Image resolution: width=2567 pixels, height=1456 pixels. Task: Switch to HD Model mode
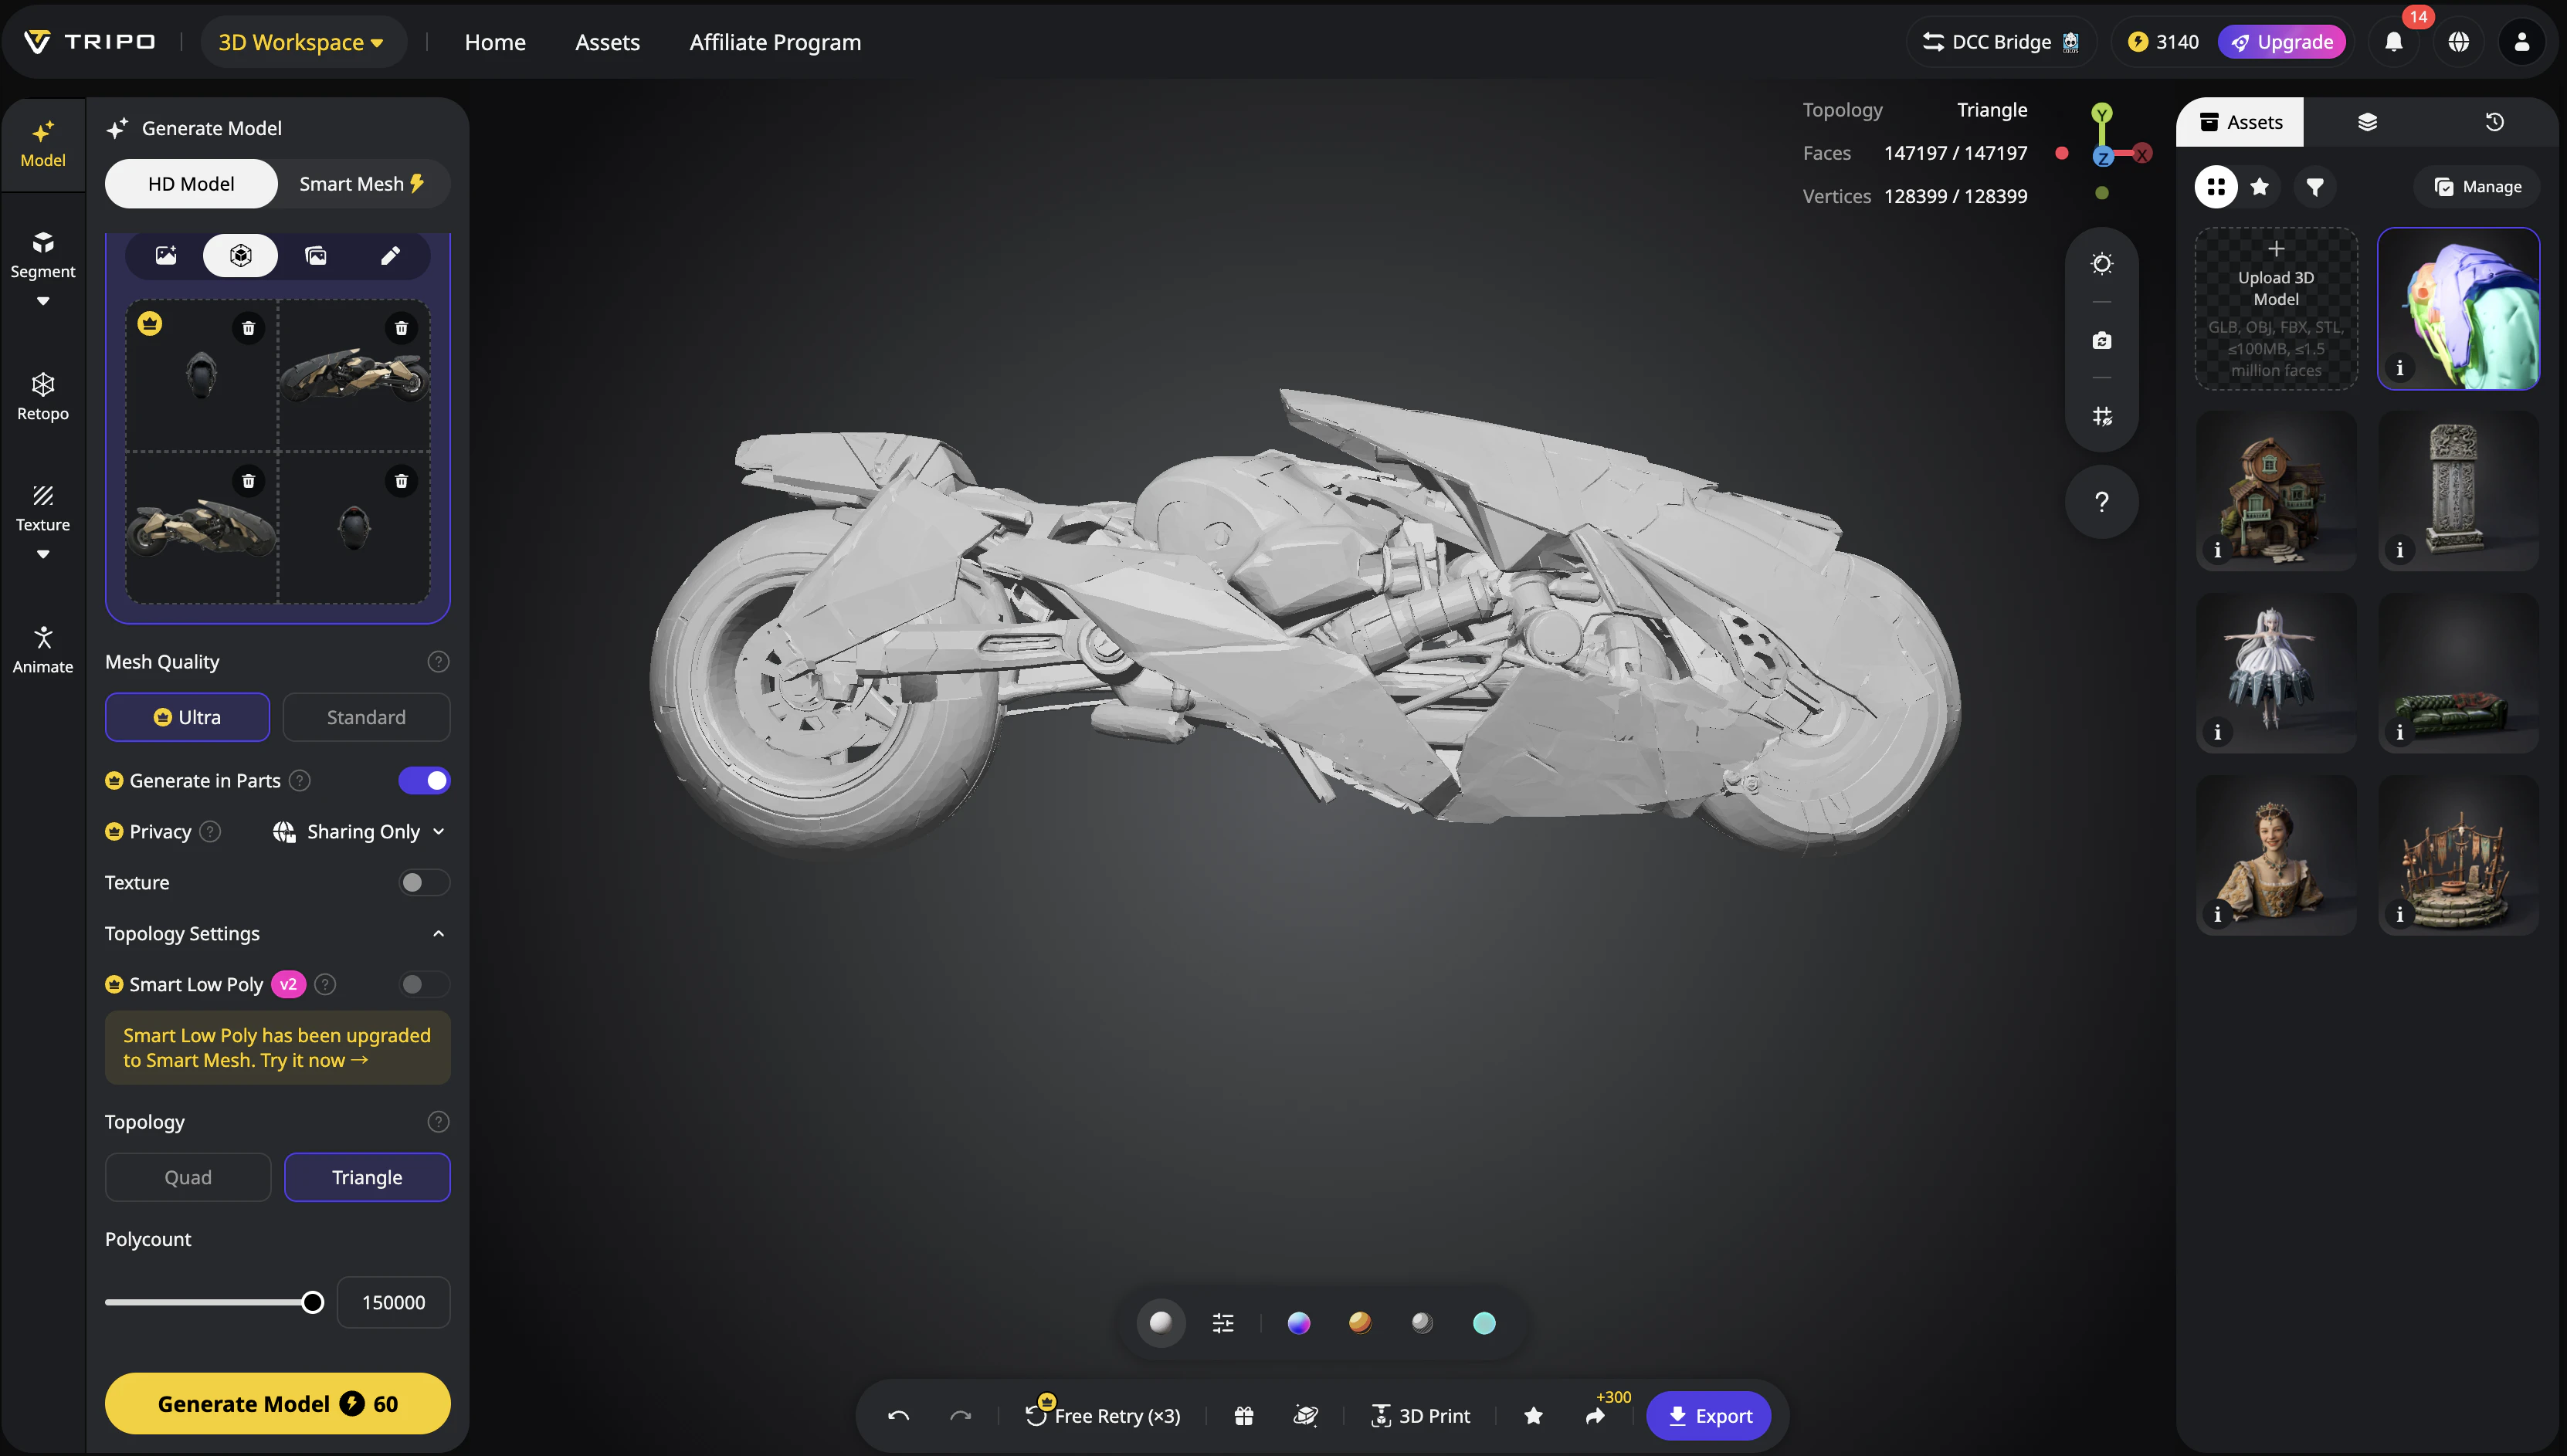pyautogui.click(x=191, y=184)
